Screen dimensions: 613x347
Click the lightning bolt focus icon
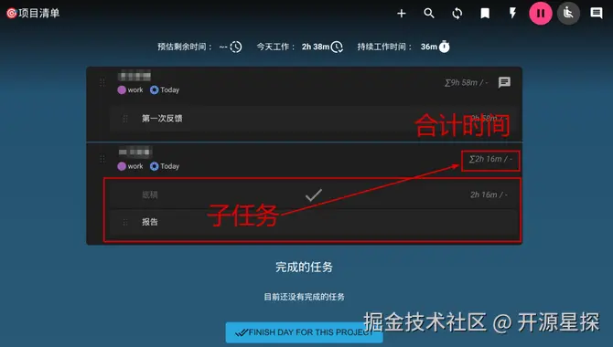click(x=512, y=14)
